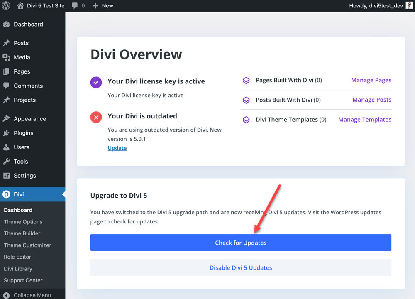Open Divi submenu Dashboard
This screenshot has height=299, width=415.
[18, 210]
